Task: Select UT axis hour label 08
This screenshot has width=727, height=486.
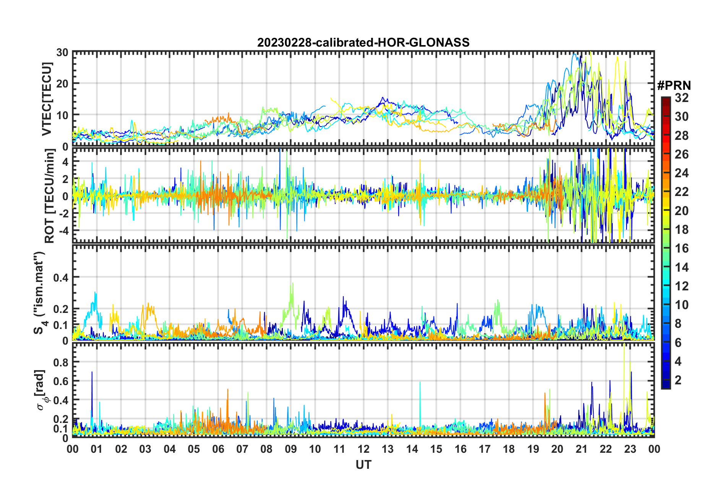Action: [x=266, y=449]
